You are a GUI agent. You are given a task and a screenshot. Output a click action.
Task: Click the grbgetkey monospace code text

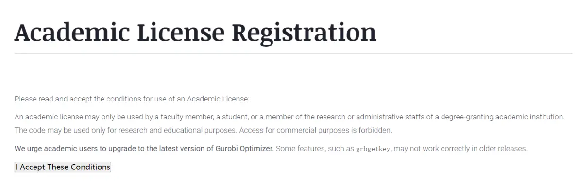(373, 149)
